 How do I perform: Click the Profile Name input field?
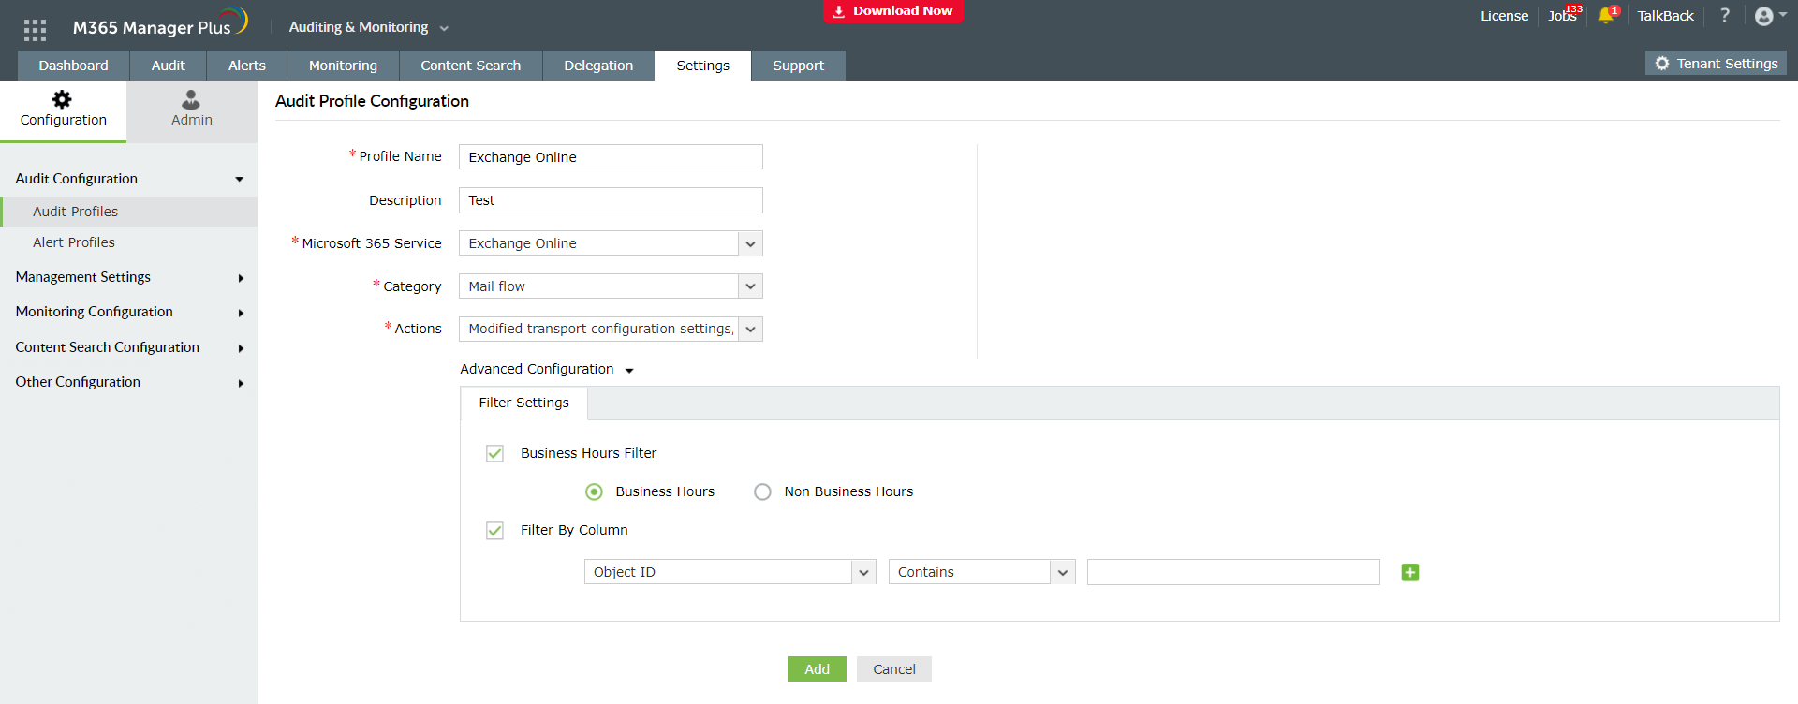[611, 157]
